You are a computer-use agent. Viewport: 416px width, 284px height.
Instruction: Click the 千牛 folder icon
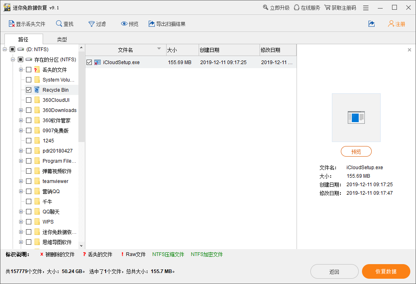click(37, 202)
